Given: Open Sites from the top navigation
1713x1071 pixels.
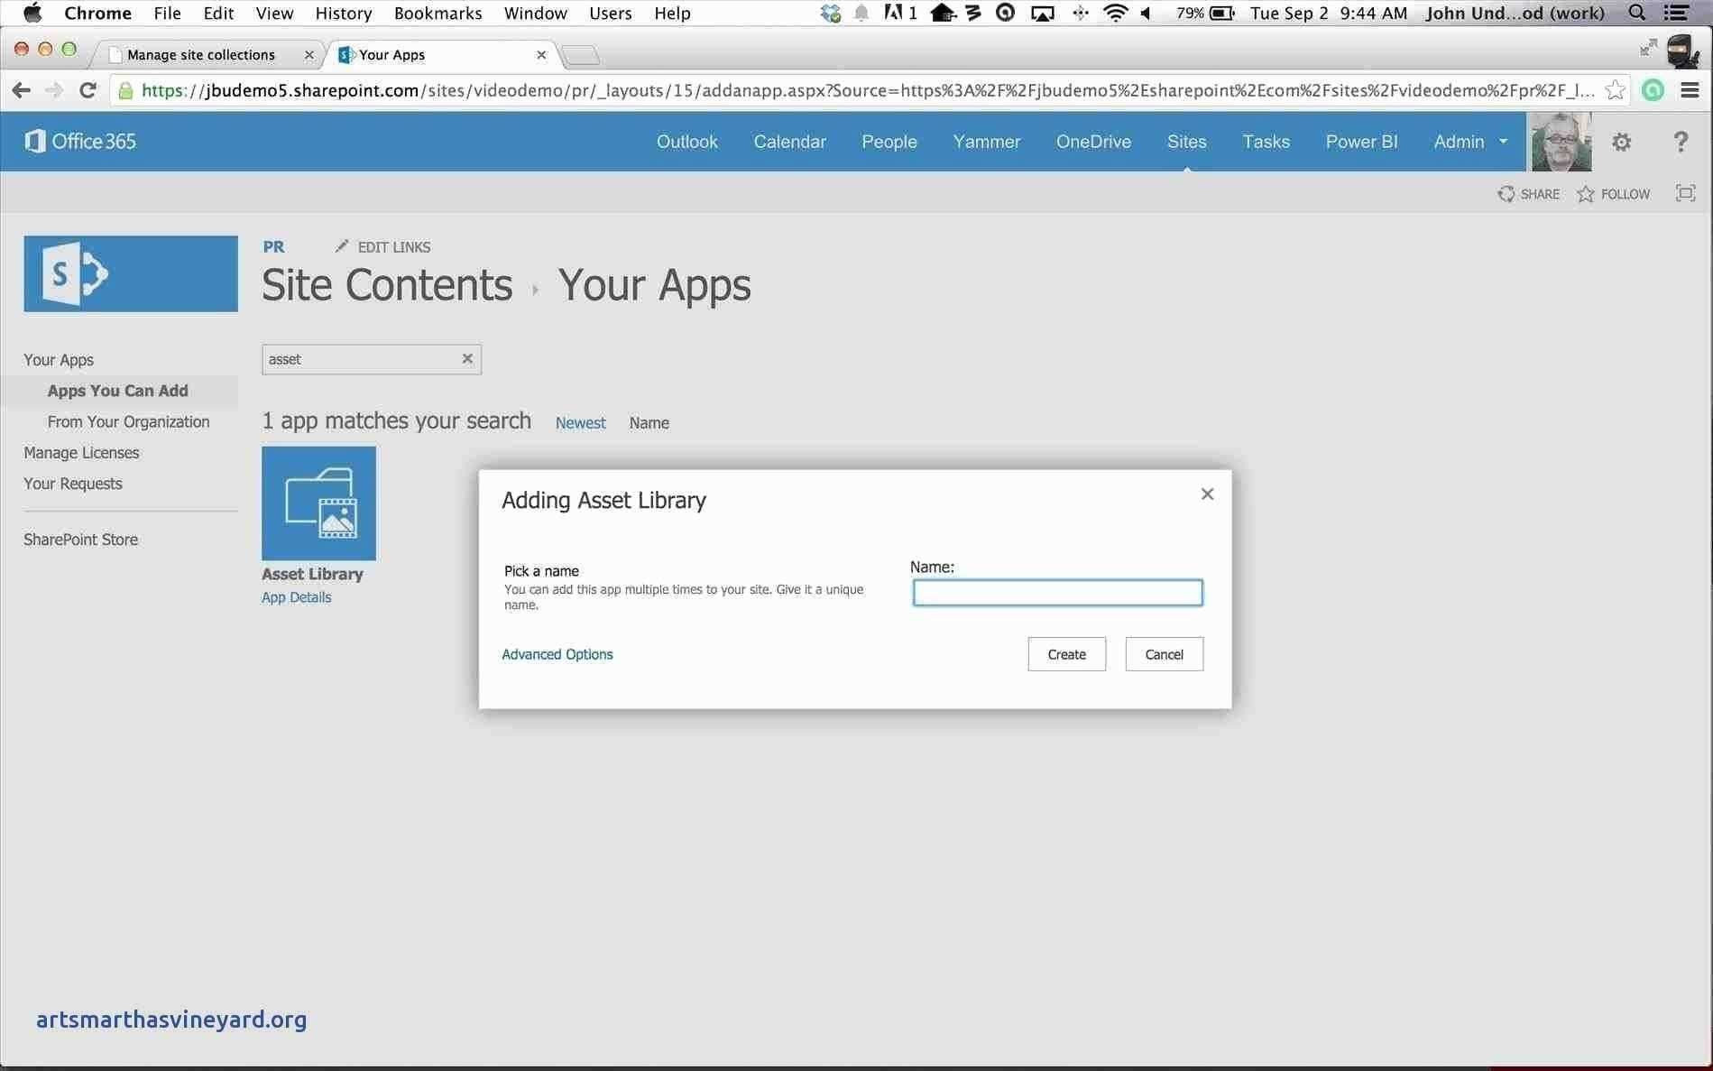Looking at the screenshot, I should (x=1186, y=142).
